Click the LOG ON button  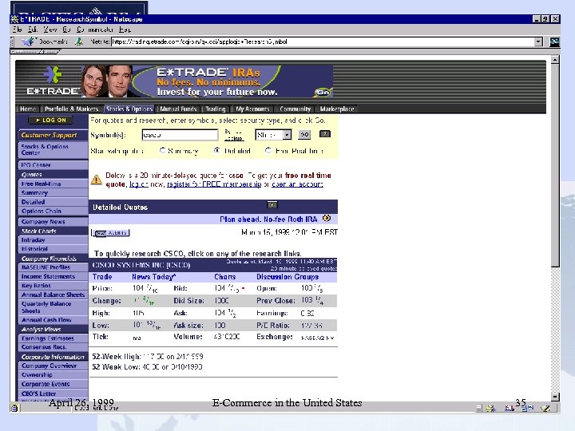[51, 121]
